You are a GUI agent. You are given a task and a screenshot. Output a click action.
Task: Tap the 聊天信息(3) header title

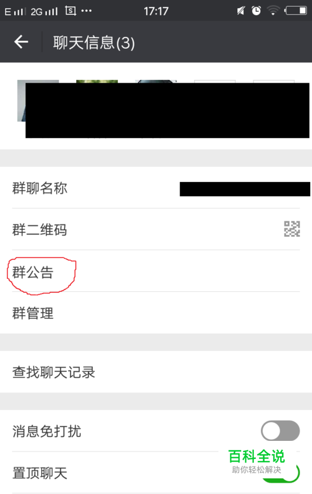[x=94, y=43]
